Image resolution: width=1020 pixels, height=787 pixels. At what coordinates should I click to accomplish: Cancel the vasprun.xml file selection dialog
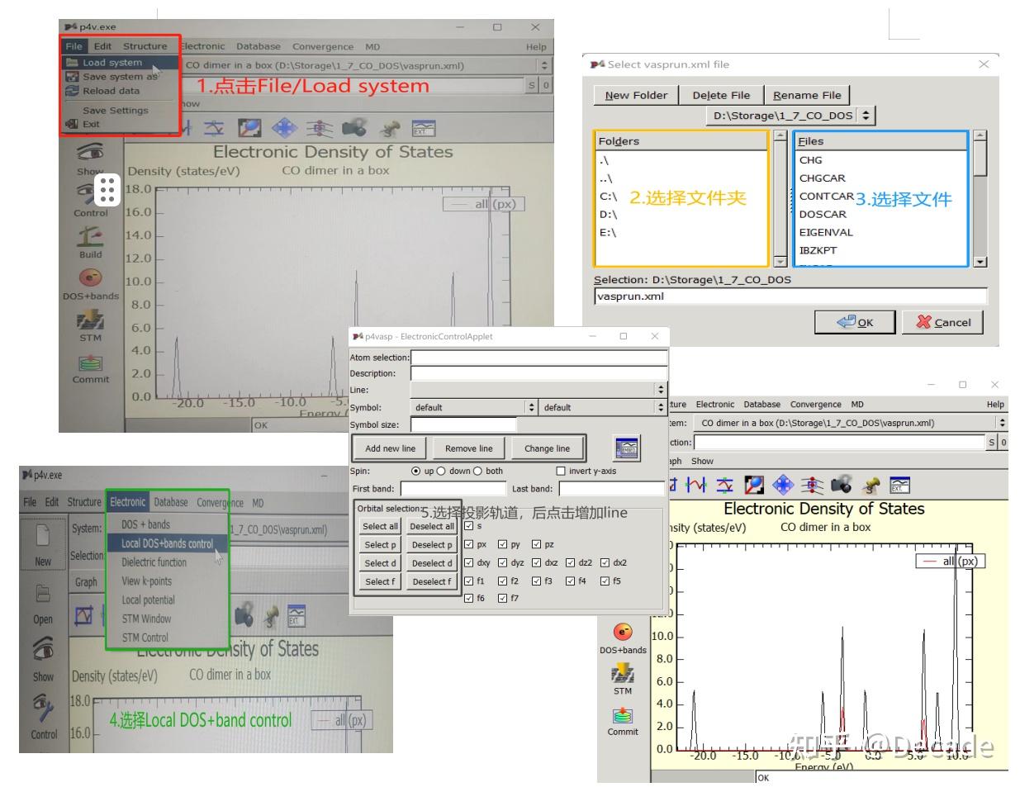click(x=942, y=322)
